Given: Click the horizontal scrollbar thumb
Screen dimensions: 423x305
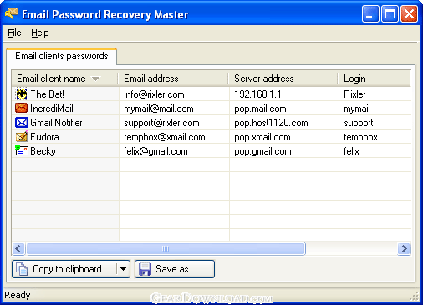Looking at the screenshot, I should coord(166,248).
